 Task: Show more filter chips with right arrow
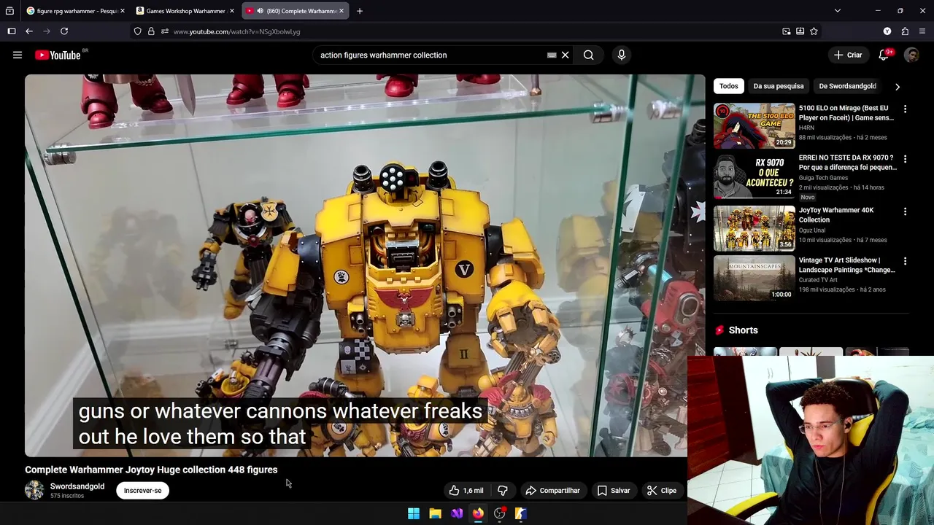pyautogui.click(x=898, y=86)
